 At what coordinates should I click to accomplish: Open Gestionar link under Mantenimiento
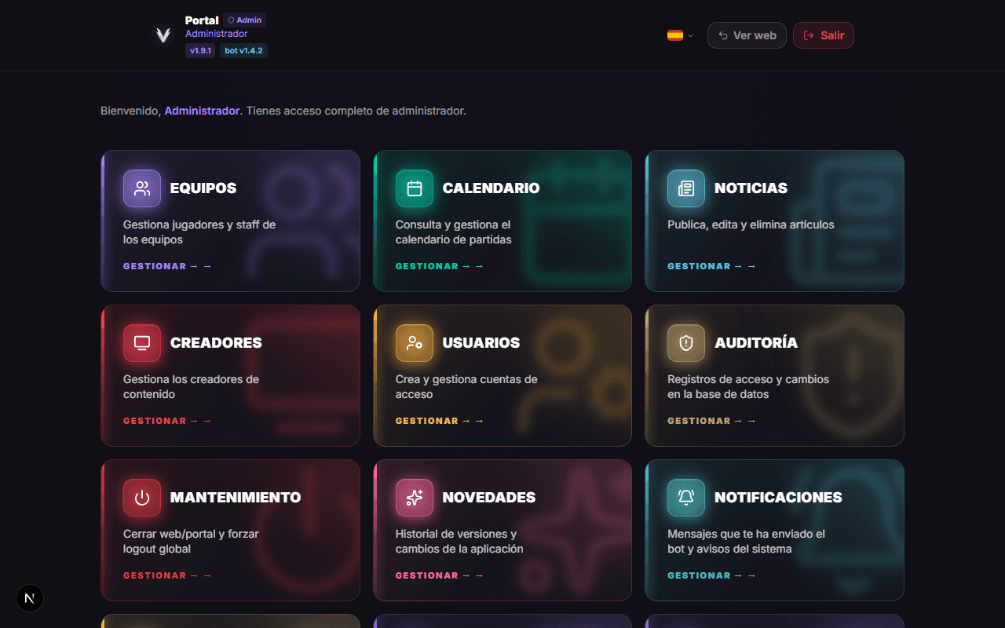point(167,575)
